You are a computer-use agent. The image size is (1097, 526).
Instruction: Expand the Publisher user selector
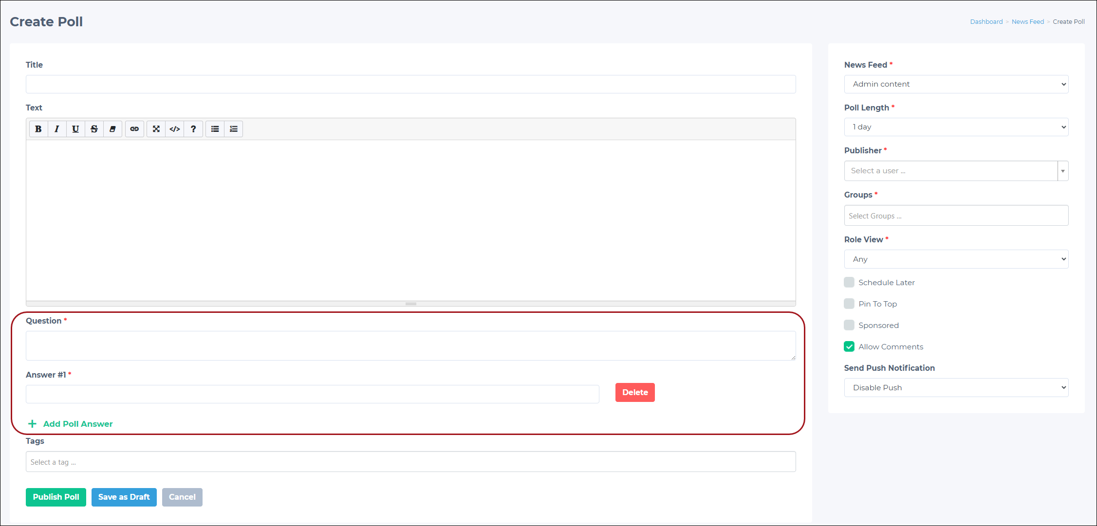click(956, 171)
